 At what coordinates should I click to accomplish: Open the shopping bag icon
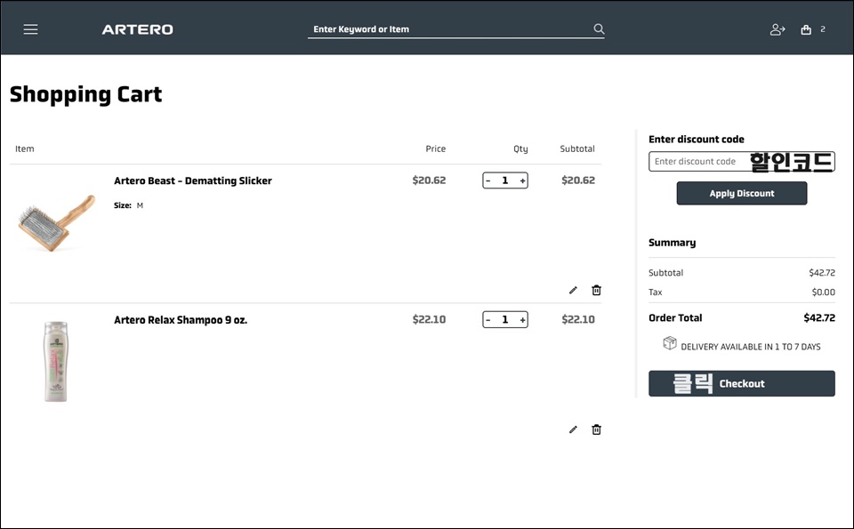[x=806, y=29]
